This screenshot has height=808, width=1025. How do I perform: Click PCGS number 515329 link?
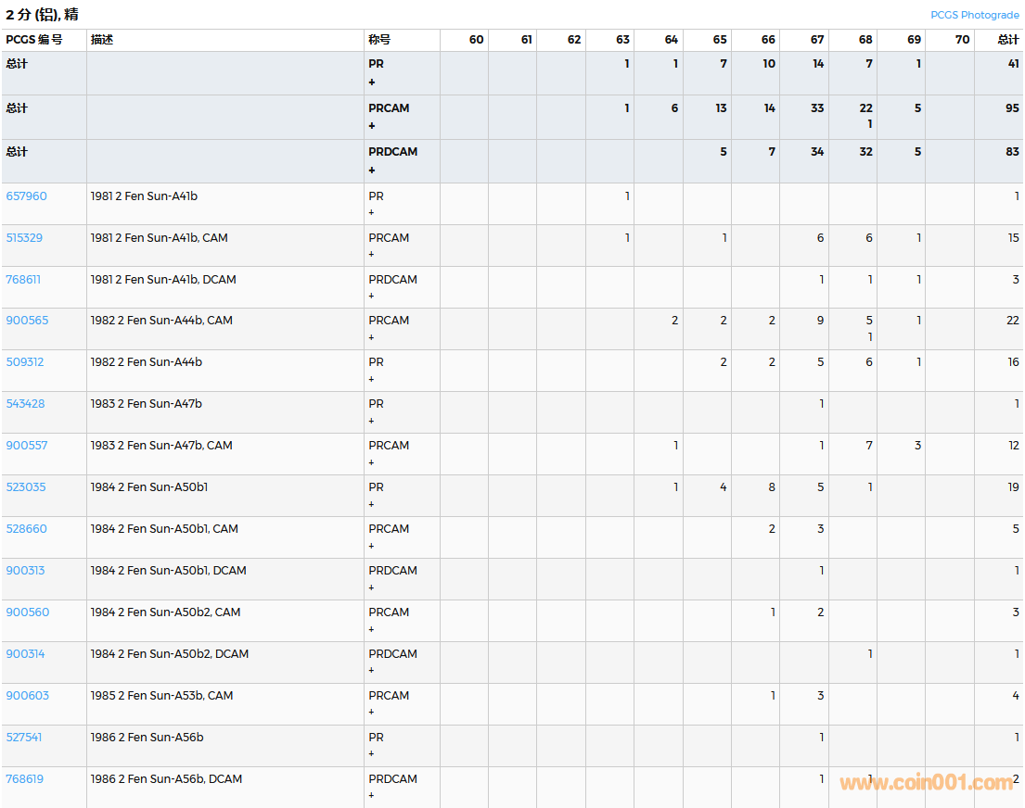pyautogui.click(x=24, y=238)
